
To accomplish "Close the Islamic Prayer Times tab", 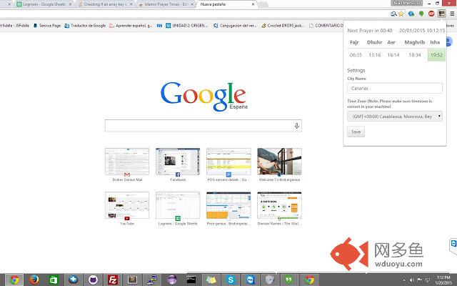I will pos(192,4).
